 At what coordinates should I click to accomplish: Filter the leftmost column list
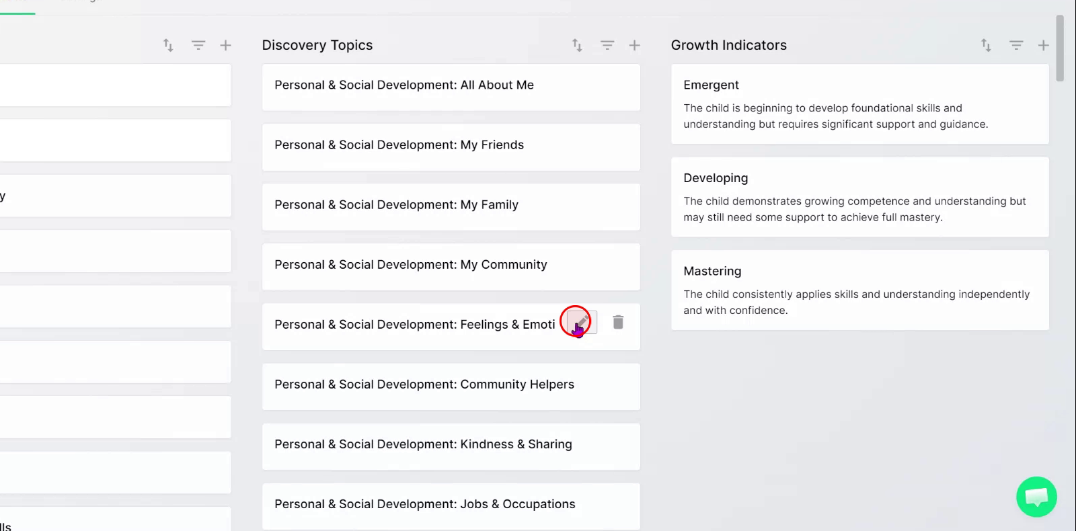198,45
